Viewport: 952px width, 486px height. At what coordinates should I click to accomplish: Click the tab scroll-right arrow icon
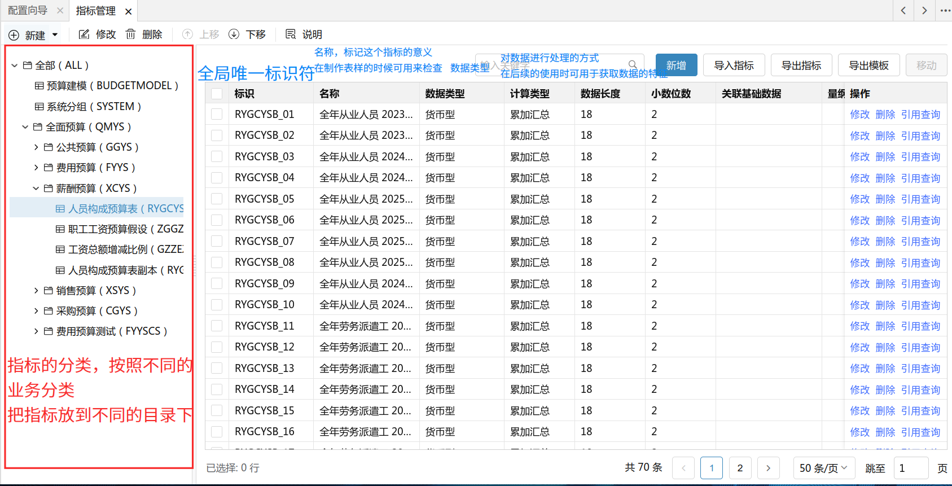point(924,11)
